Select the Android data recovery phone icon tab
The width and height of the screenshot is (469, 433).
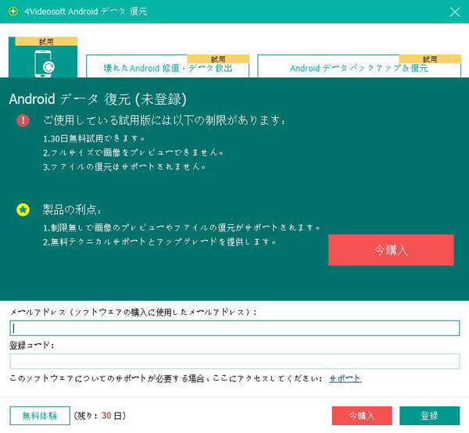[43, 57]
